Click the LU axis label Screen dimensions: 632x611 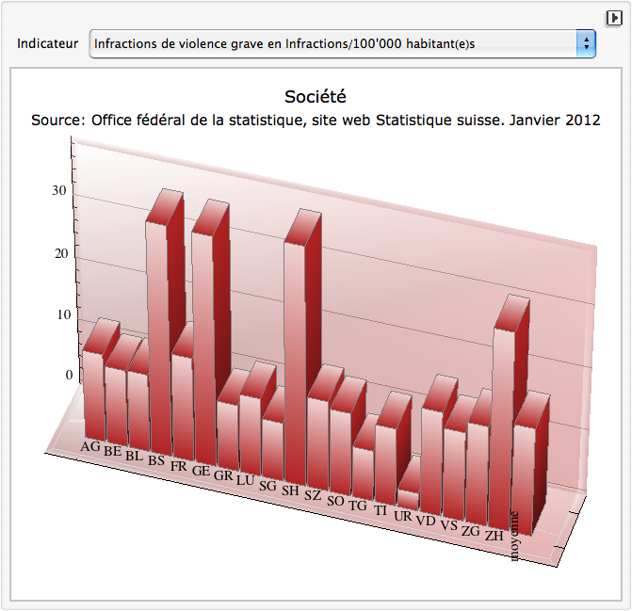[245, 480]
